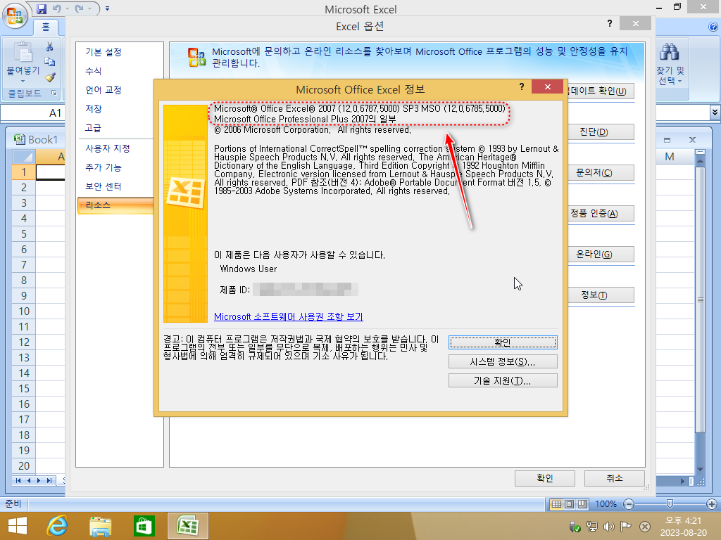This screenshot has height=540, width=721.
Task: Launch Internet Explorer from taskbar
Action: coord(58,526)
